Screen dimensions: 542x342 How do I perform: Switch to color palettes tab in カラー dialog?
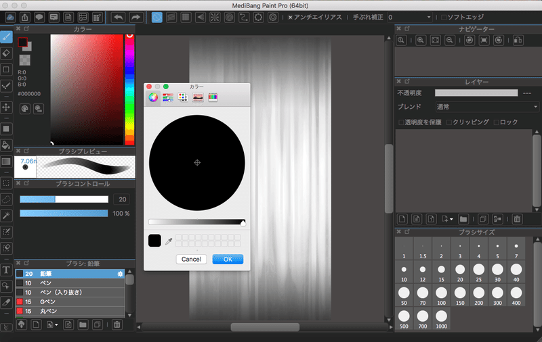click(183, 97)
